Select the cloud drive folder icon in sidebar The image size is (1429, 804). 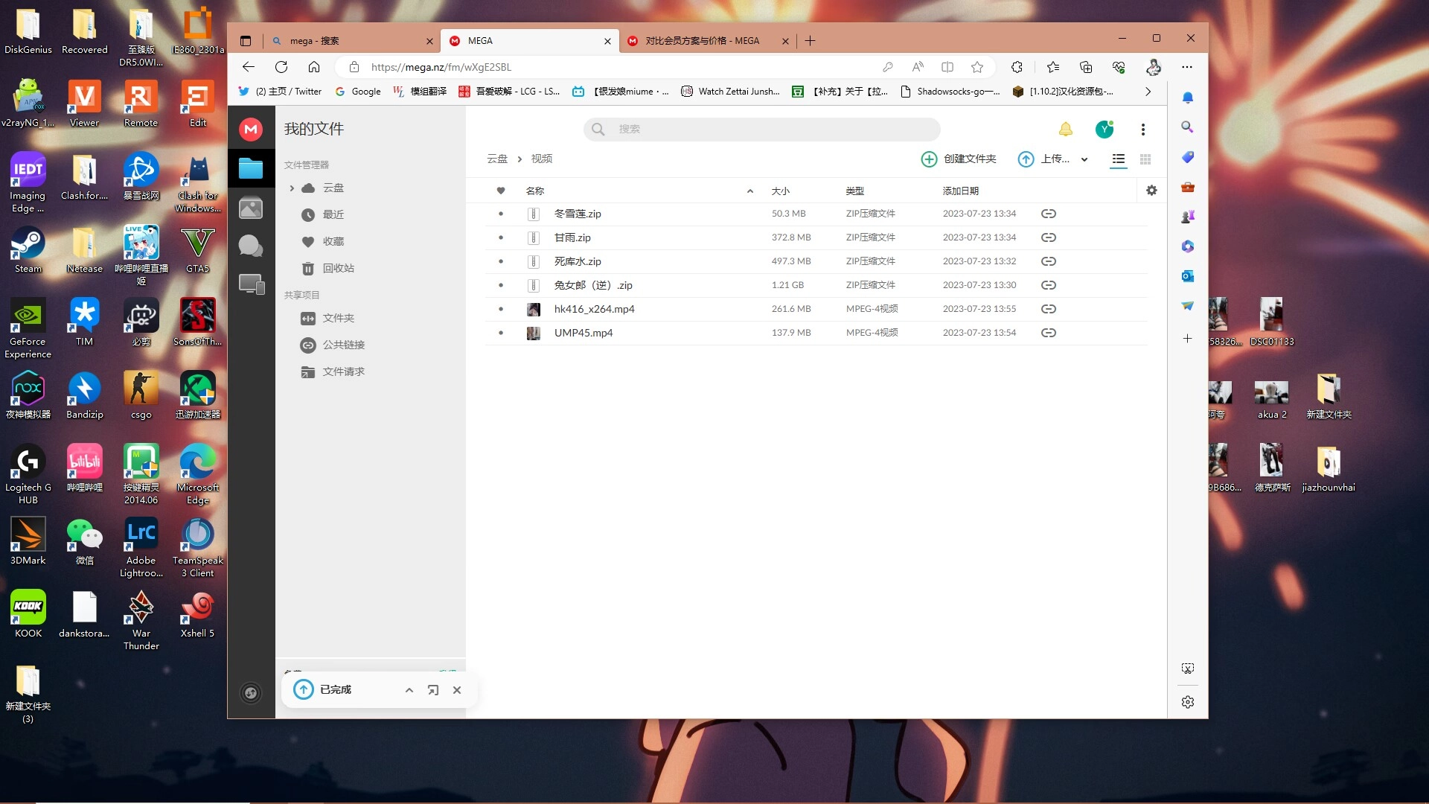click(251, 169)
